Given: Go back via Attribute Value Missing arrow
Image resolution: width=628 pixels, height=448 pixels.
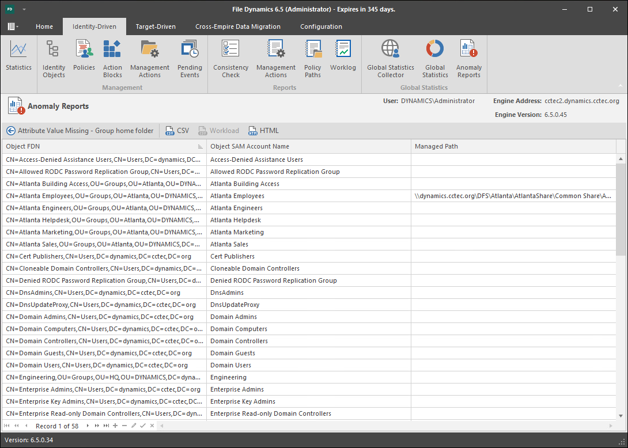Looking at the screenshot, I should point(10,131).
